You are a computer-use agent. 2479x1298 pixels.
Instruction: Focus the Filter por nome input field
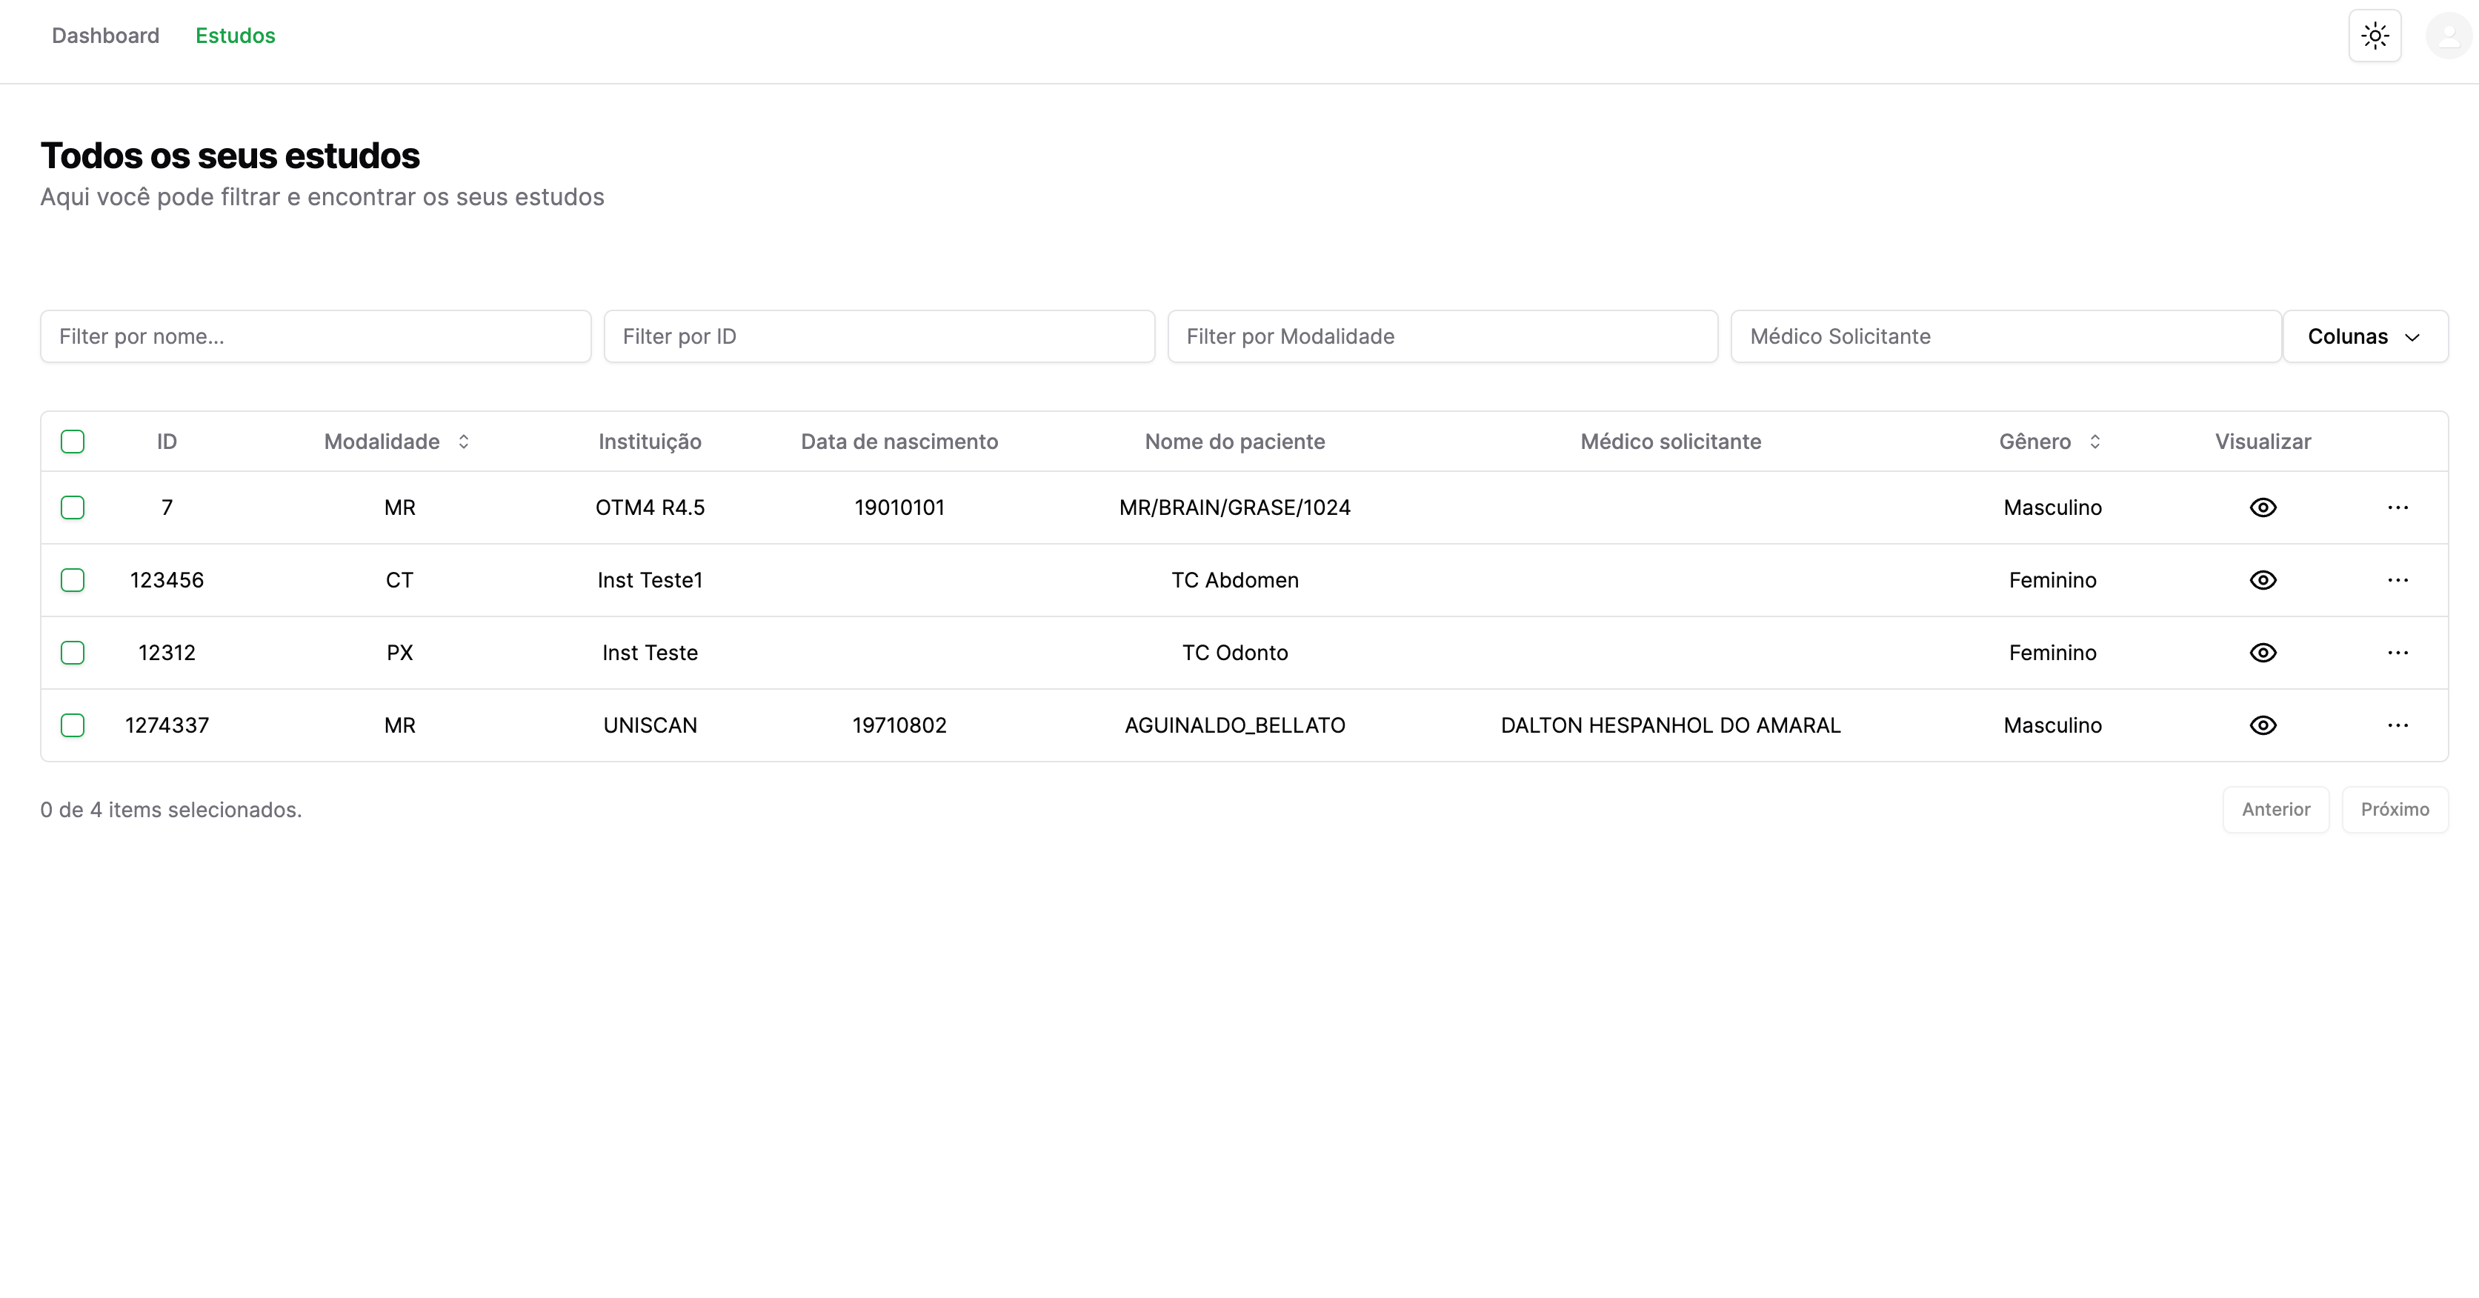315,337
